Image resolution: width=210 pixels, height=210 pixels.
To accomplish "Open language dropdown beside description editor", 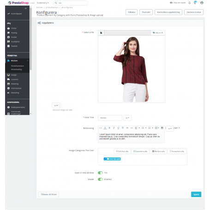I will click(170, 129).
